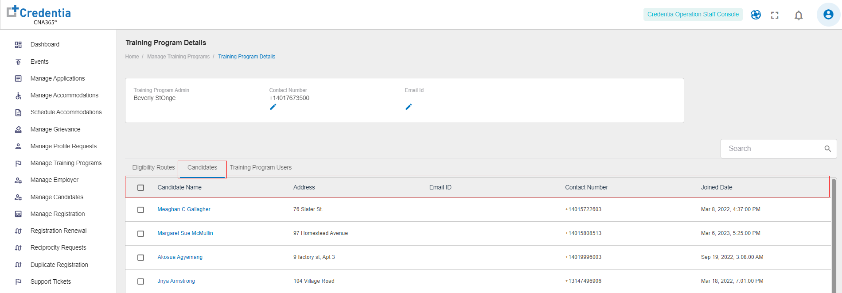Open the Training Program Users tab

[x=261, y=168]
